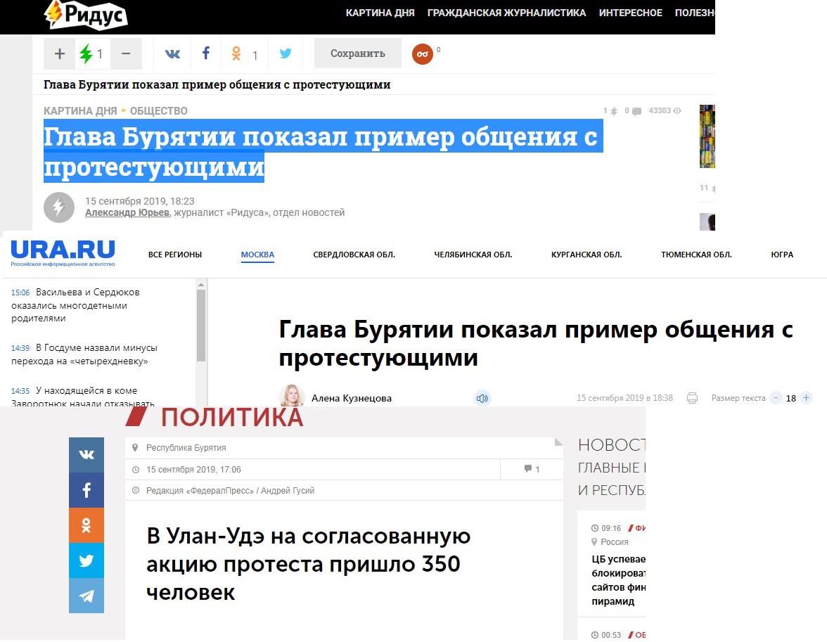Share via Telegram in ФедералПресс sidebar
Screen dimensions: 827x642
coord(86,596)
